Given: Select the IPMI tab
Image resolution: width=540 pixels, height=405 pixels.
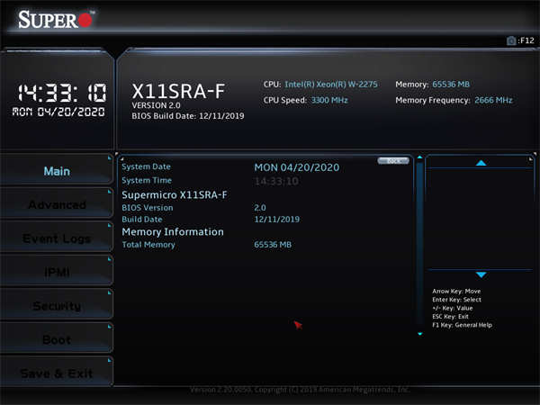Looking at the screenshot, I should click(x=57, y=272).
